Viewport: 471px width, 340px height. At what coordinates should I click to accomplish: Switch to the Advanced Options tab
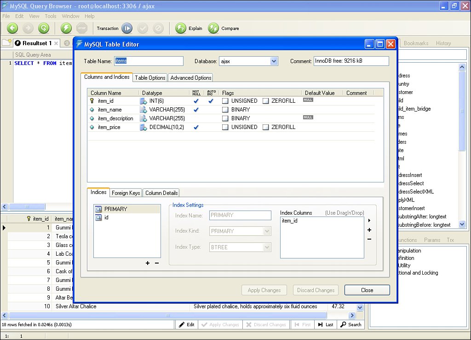click(x=191, y=77)
